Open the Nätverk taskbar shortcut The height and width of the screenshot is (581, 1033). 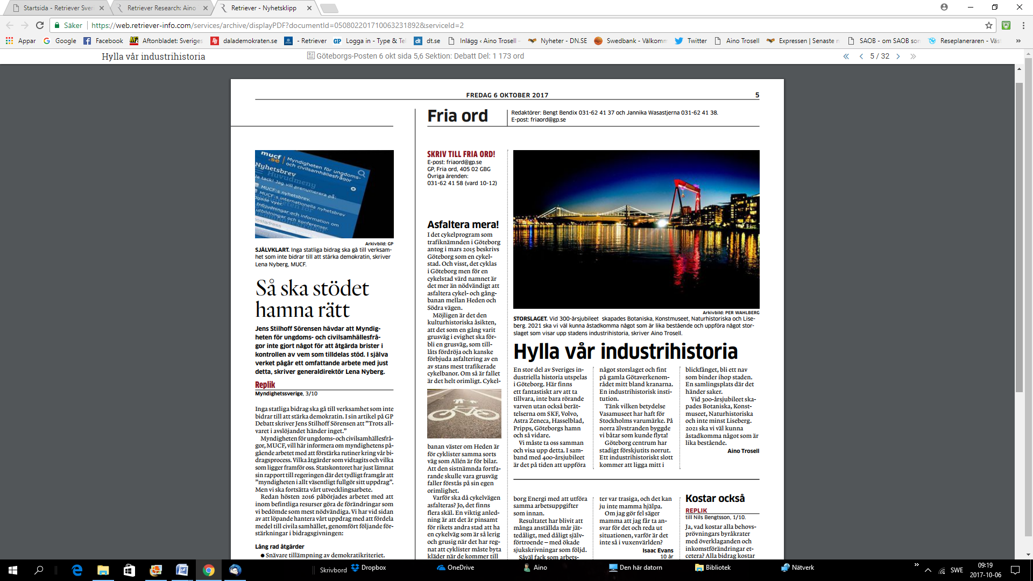pyautogui.click(x=797, y=568)
